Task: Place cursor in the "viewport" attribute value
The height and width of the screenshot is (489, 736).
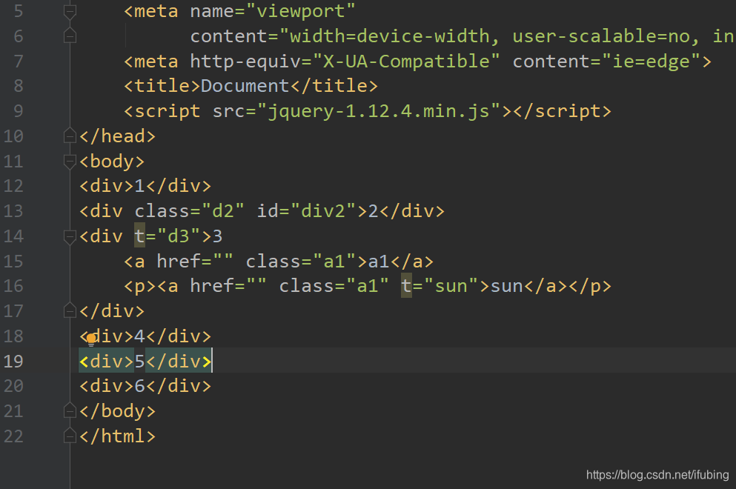Action: click(300, 11)
